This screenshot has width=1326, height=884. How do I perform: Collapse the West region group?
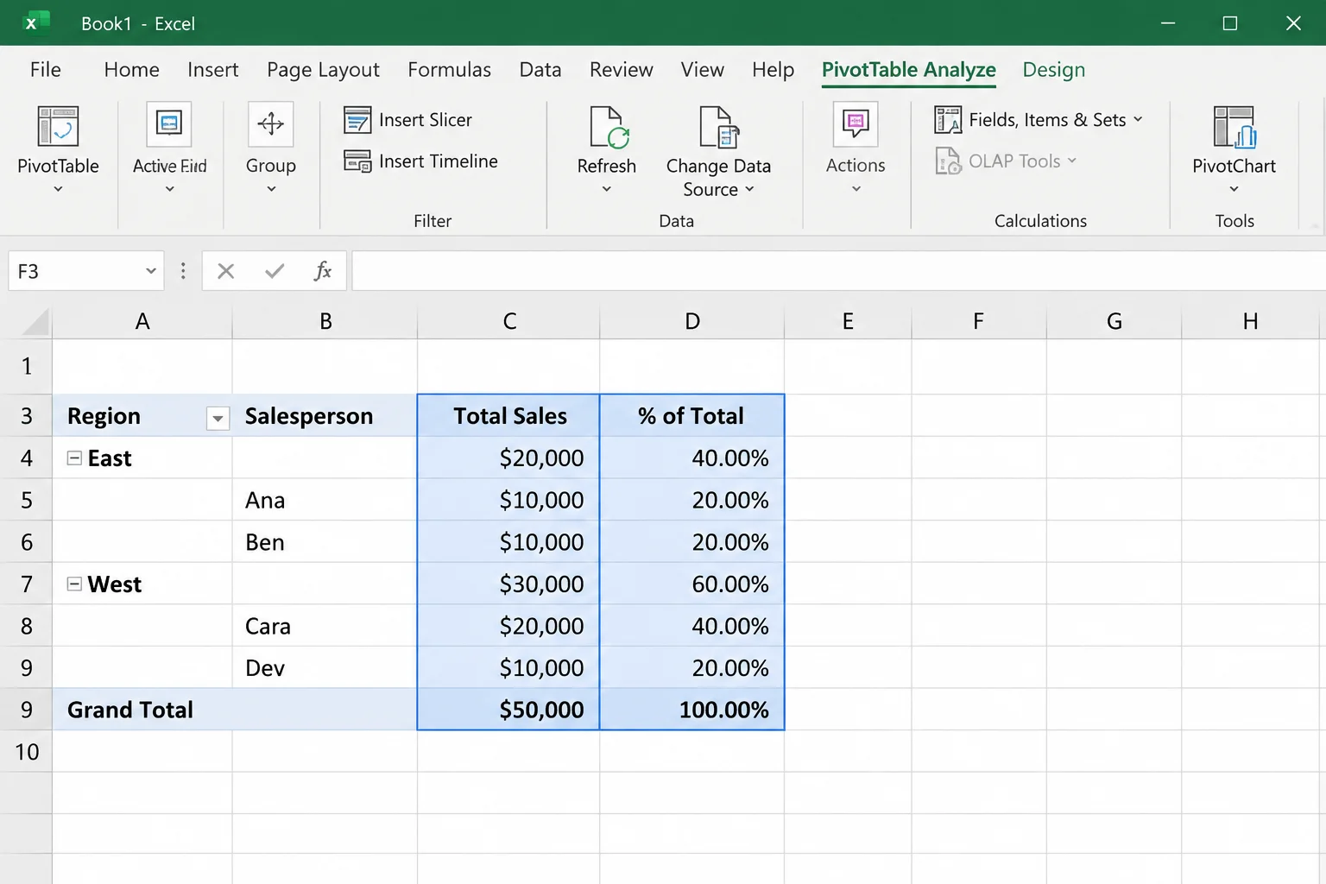(75, 584)
